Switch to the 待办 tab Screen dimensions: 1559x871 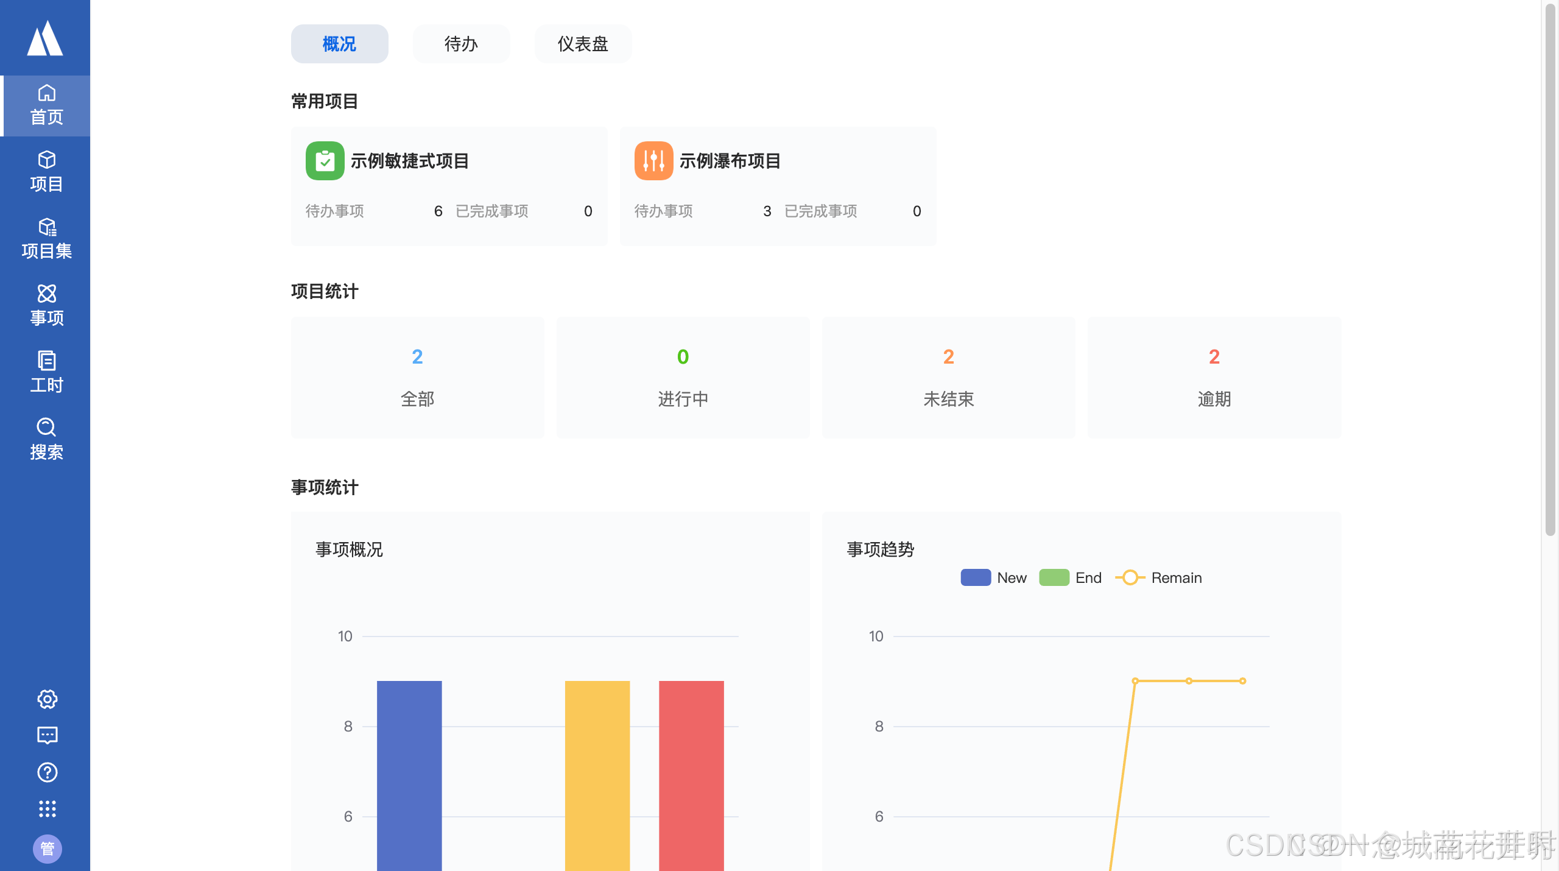coord(462,44)
